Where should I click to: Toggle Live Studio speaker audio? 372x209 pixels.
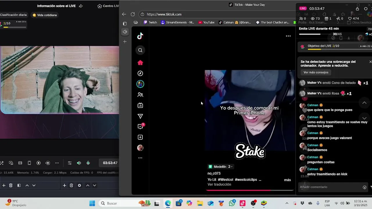click(x=79, y=163)
